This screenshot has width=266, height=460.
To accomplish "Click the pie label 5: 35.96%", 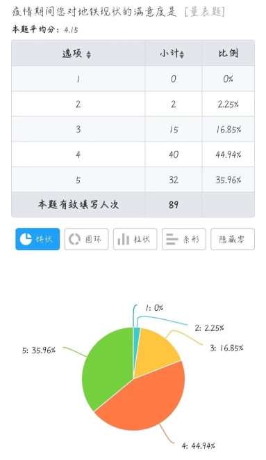I will tap(39, 350).
